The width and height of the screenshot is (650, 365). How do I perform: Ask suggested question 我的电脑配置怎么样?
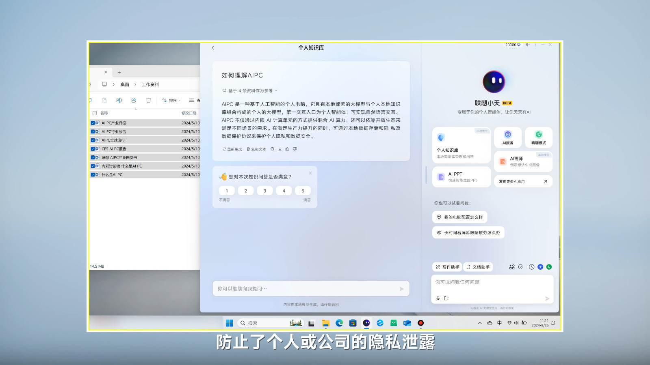[460, 217]
